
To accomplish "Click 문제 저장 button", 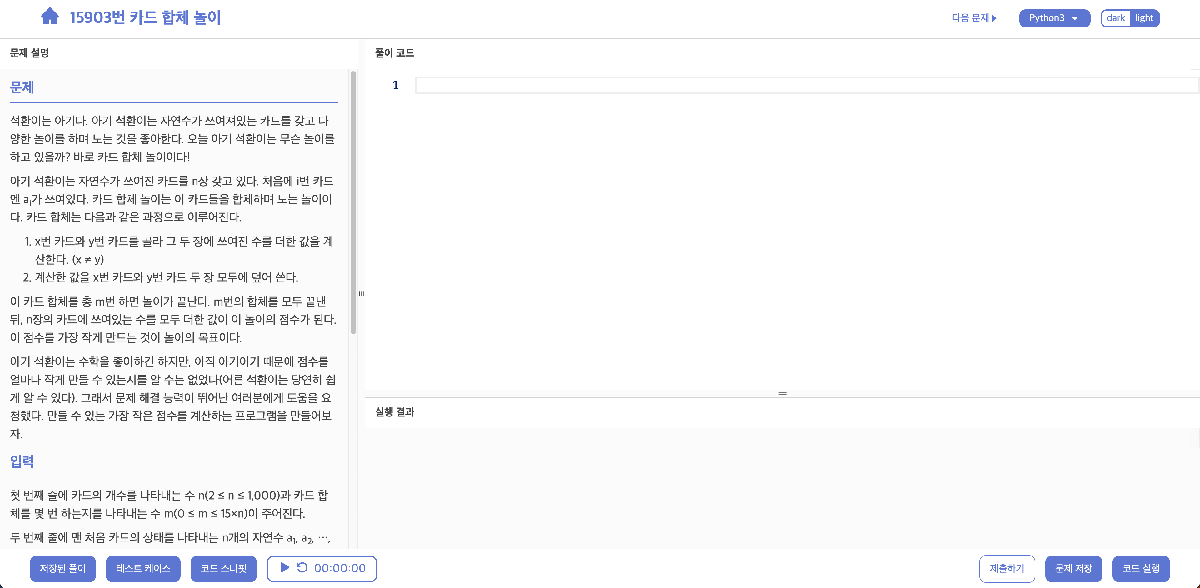I will (1073, 568).
